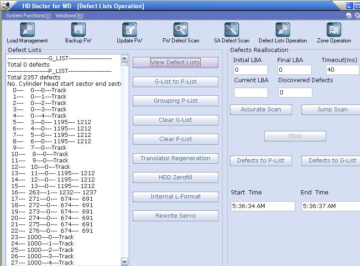Click the Stop scan button
This screenshot has height=266, width=360.
coord(295,136)
